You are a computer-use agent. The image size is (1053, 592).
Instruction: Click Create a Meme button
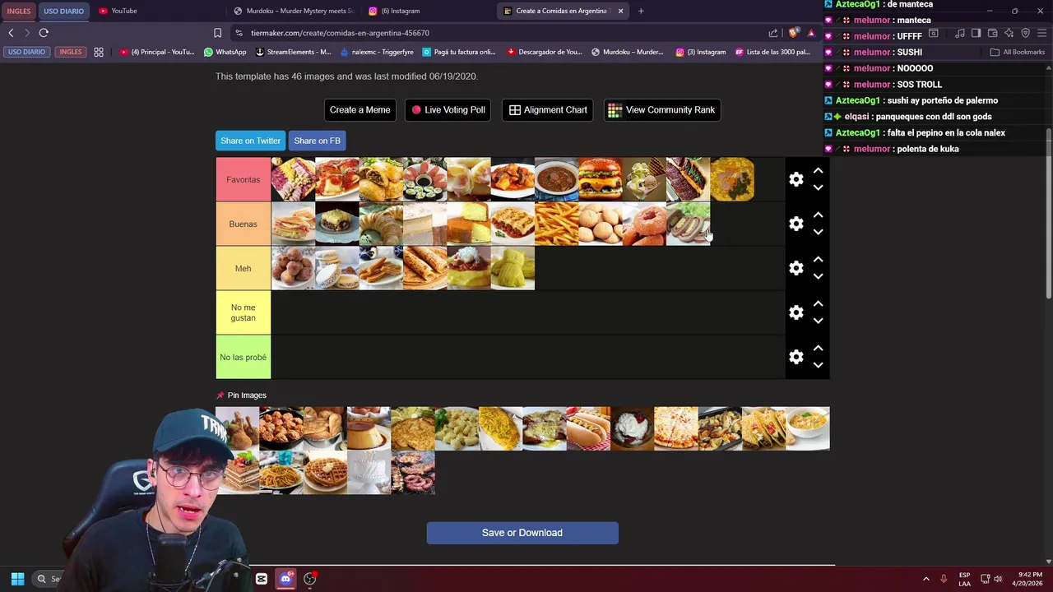pyautogui.click(x=360, y=109)
